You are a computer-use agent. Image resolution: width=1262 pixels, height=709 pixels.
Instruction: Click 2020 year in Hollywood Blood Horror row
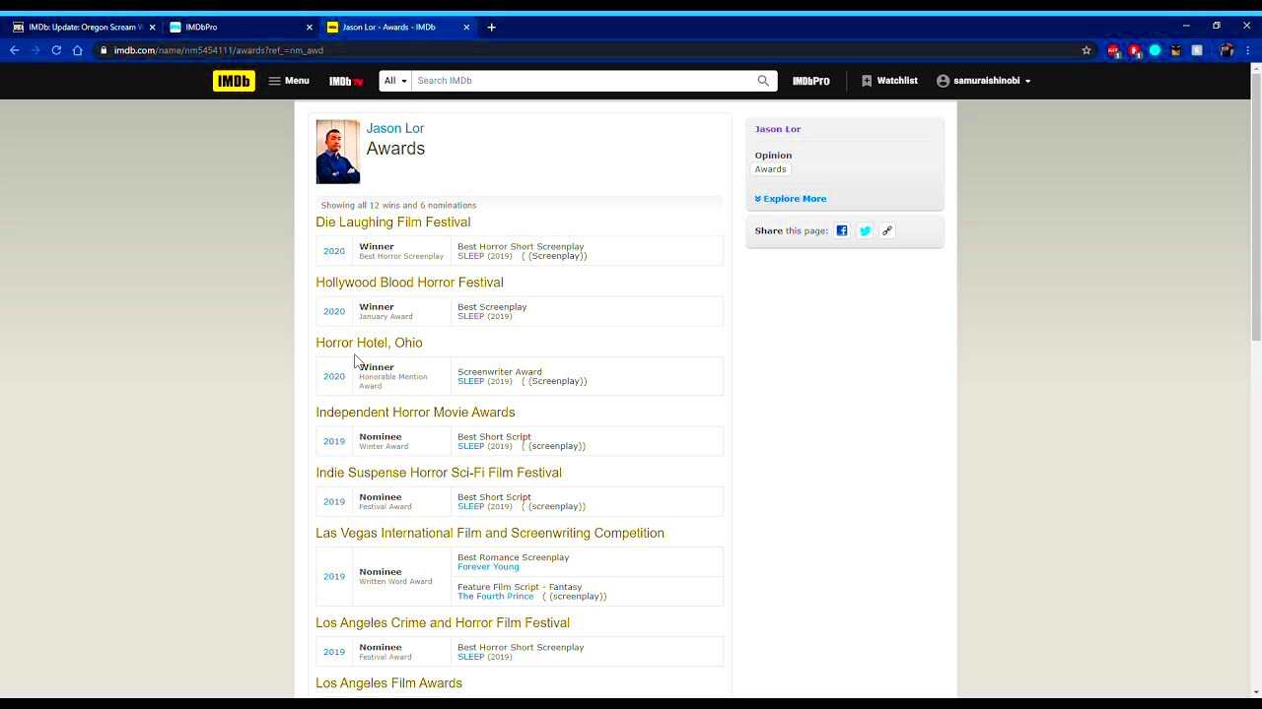click(334, 311)
